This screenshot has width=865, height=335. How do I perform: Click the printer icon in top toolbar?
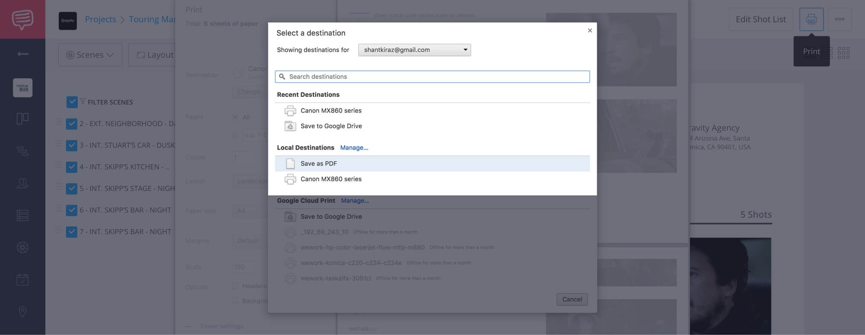pos(811,19)
